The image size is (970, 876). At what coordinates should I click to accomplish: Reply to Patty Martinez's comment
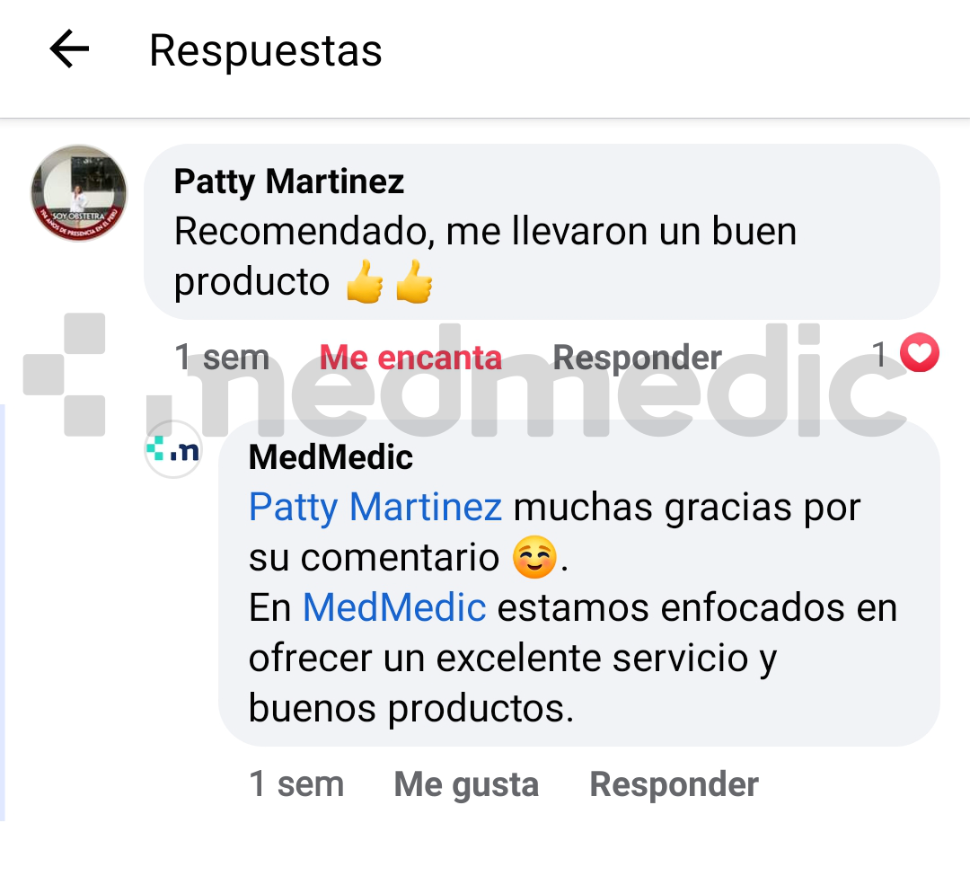637,358
